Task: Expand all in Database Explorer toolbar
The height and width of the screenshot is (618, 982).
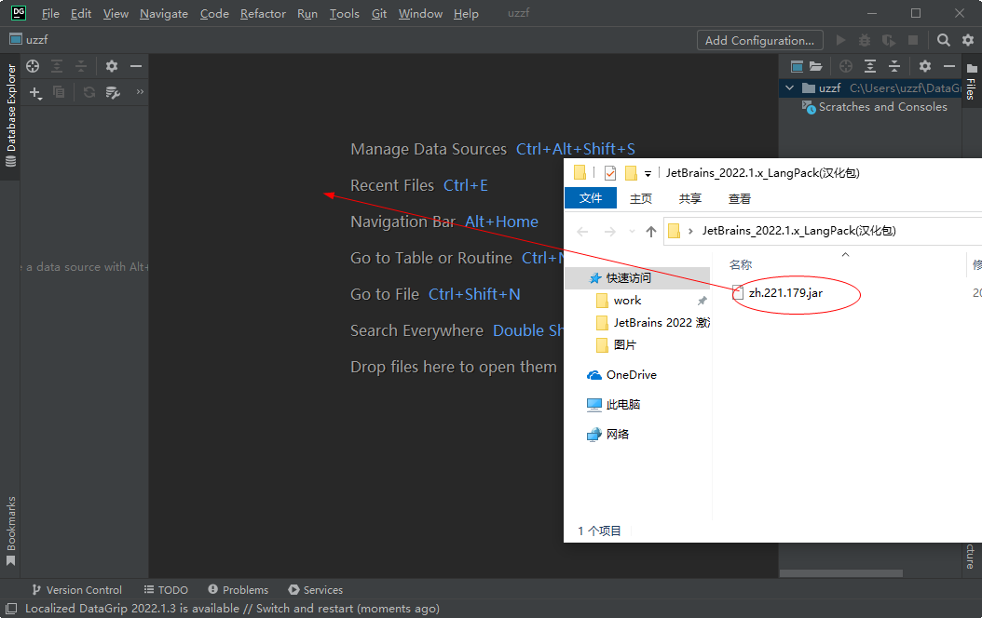Action: [x=57, y=66]
